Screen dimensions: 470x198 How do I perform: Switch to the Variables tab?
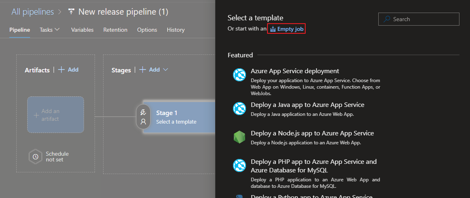pos(82,30)
